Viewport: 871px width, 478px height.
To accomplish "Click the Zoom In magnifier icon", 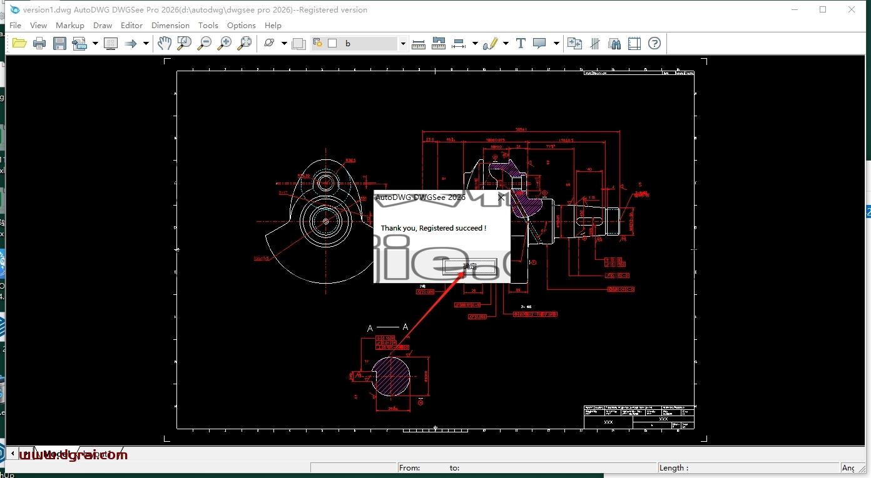I will point(225,43).
